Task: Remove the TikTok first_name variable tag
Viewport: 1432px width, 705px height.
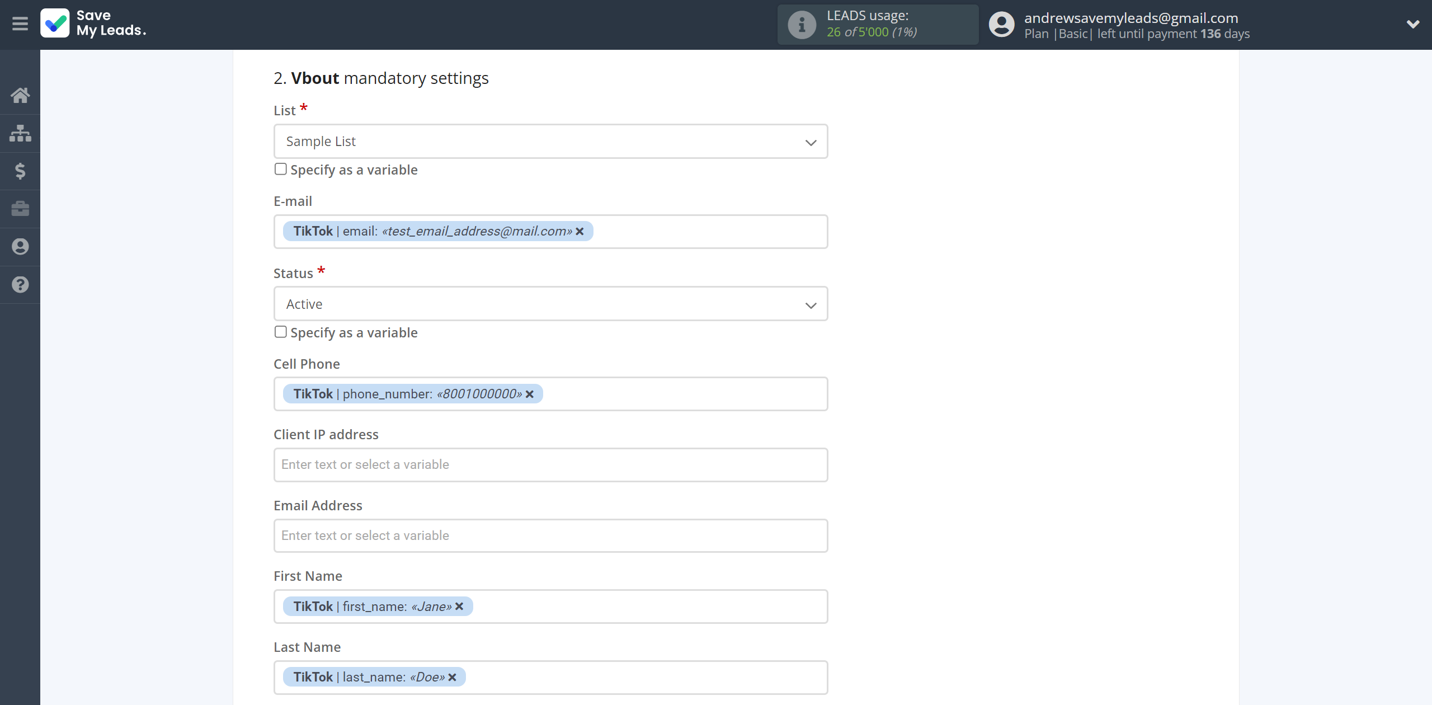Action: tap(459, 607)
